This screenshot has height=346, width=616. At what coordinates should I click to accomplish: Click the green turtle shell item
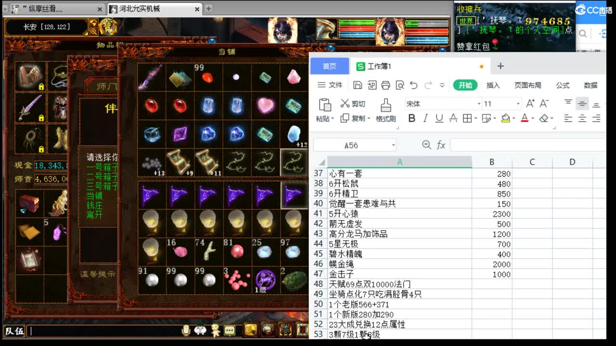(x=293, y=280)
